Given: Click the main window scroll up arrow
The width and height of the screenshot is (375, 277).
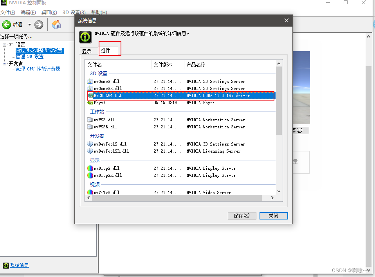Looking at the screenshot, I should point(369,36).
